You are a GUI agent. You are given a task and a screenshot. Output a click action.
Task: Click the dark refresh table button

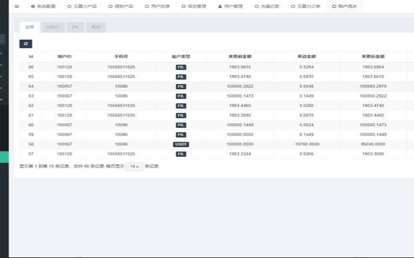click(25, 44)
